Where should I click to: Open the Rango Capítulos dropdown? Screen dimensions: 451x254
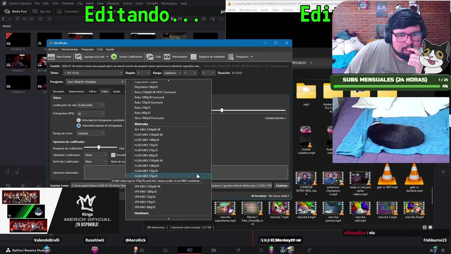172,73
